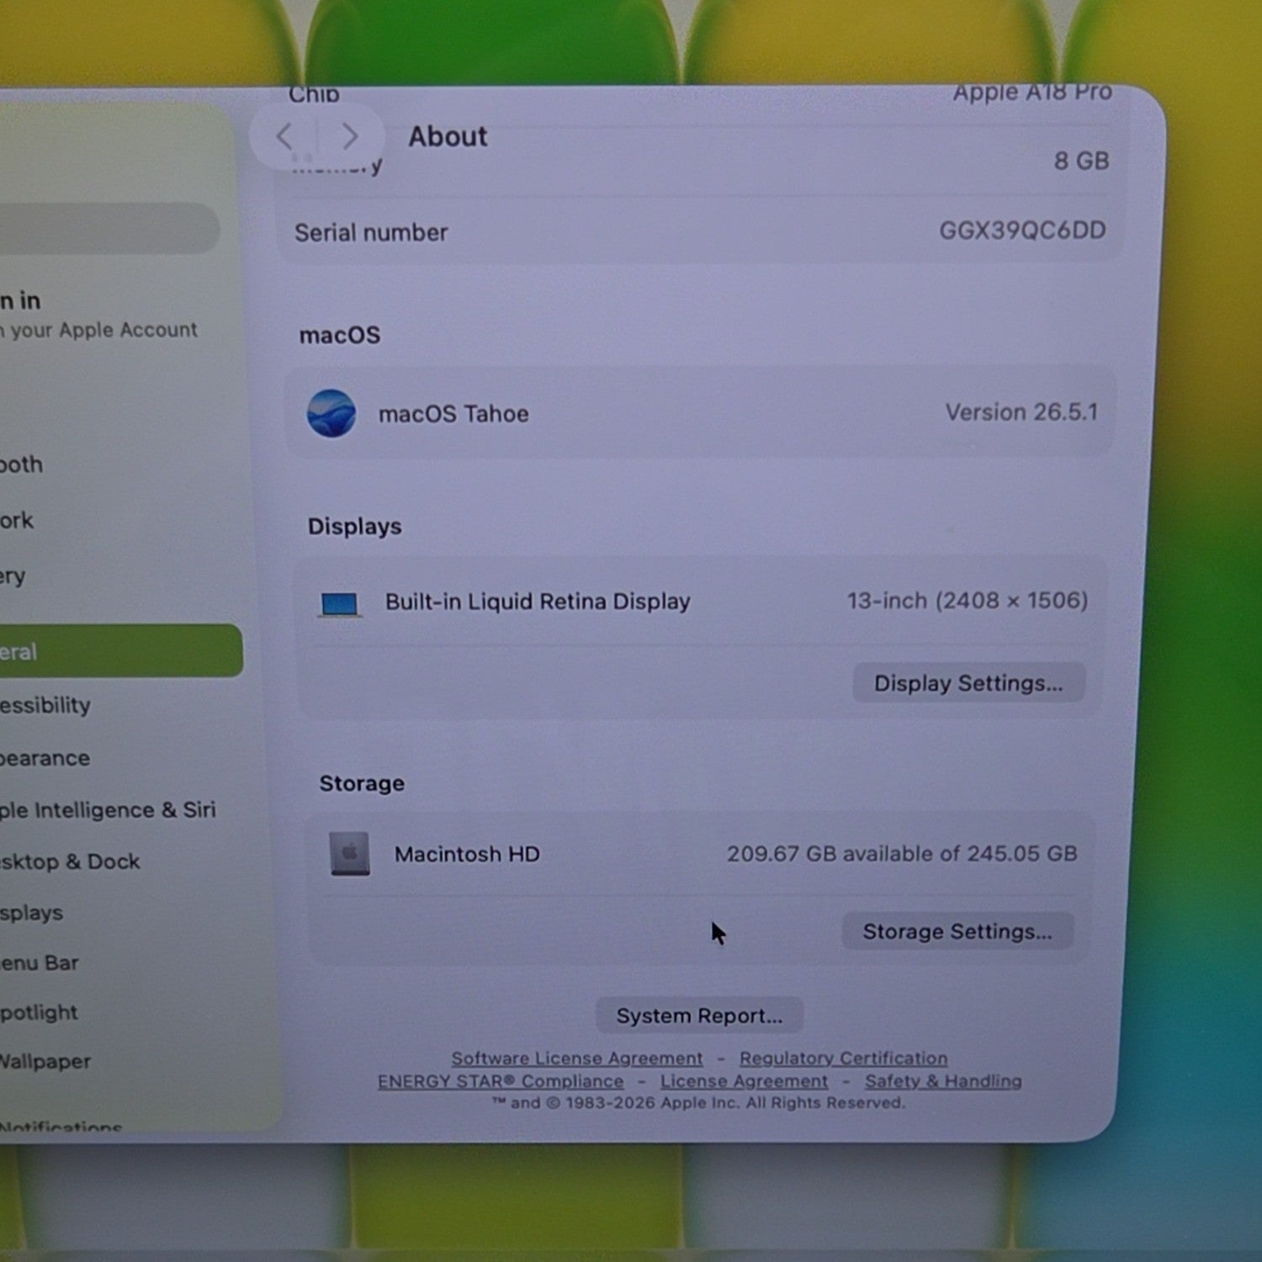Open Displays in the sidebar

[x=32, y=913]
